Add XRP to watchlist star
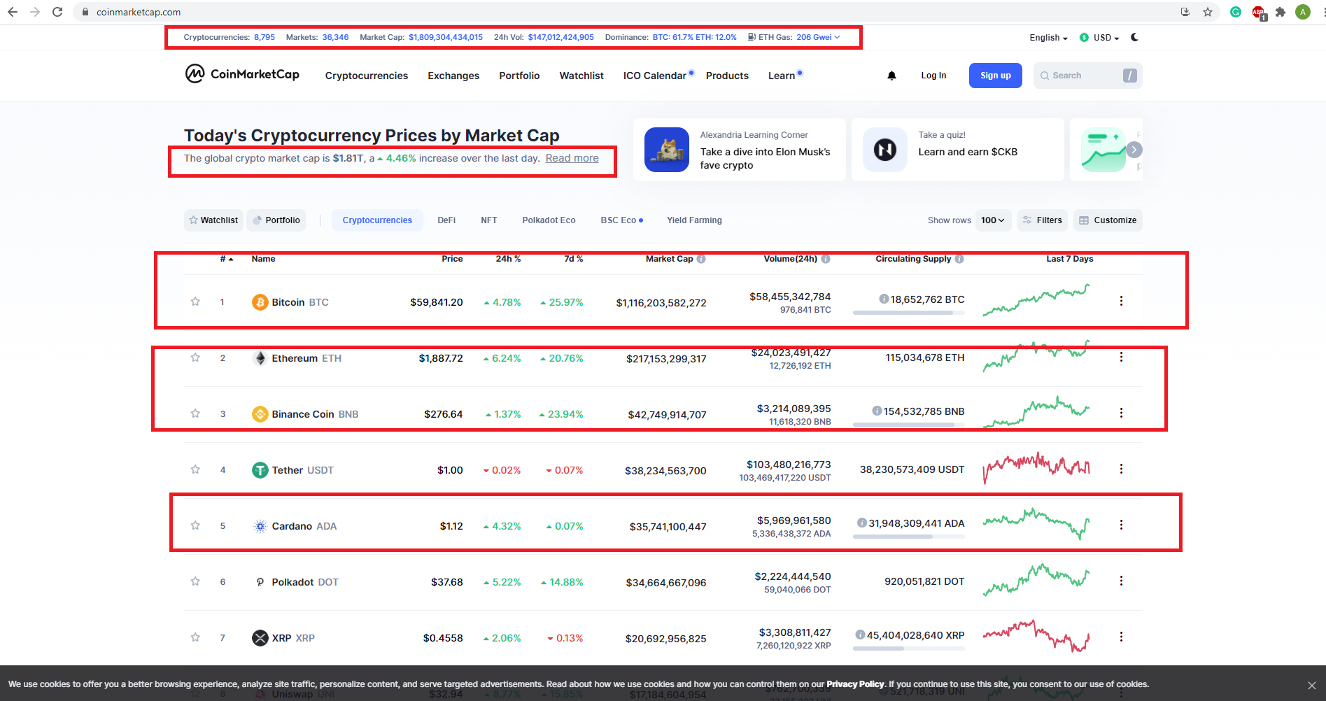Viewport: 1326px width, 701px height. tap(195, 637)
